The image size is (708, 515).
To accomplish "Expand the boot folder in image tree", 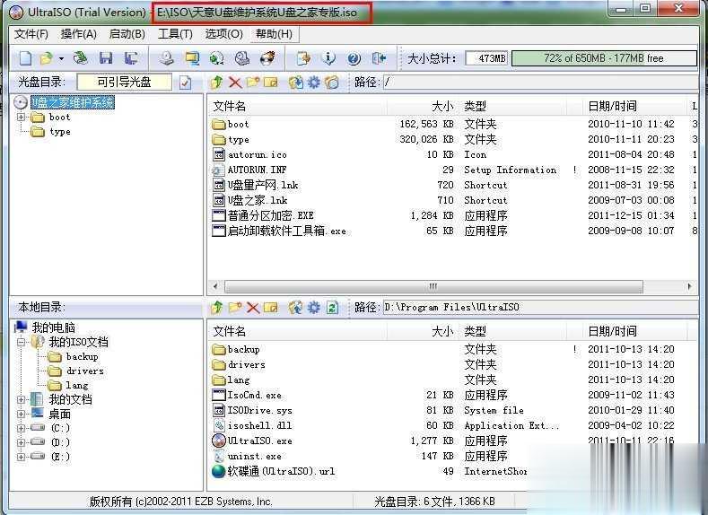I will coord(21,117).
